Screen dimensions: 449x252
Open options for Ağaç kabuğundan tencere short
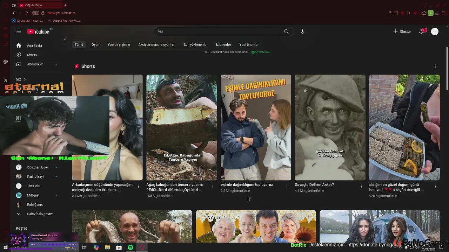213,187
